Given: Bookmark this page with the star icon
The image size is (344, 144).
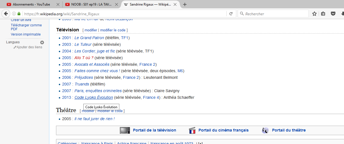Looking at the screenshot, I should [314, 14].
